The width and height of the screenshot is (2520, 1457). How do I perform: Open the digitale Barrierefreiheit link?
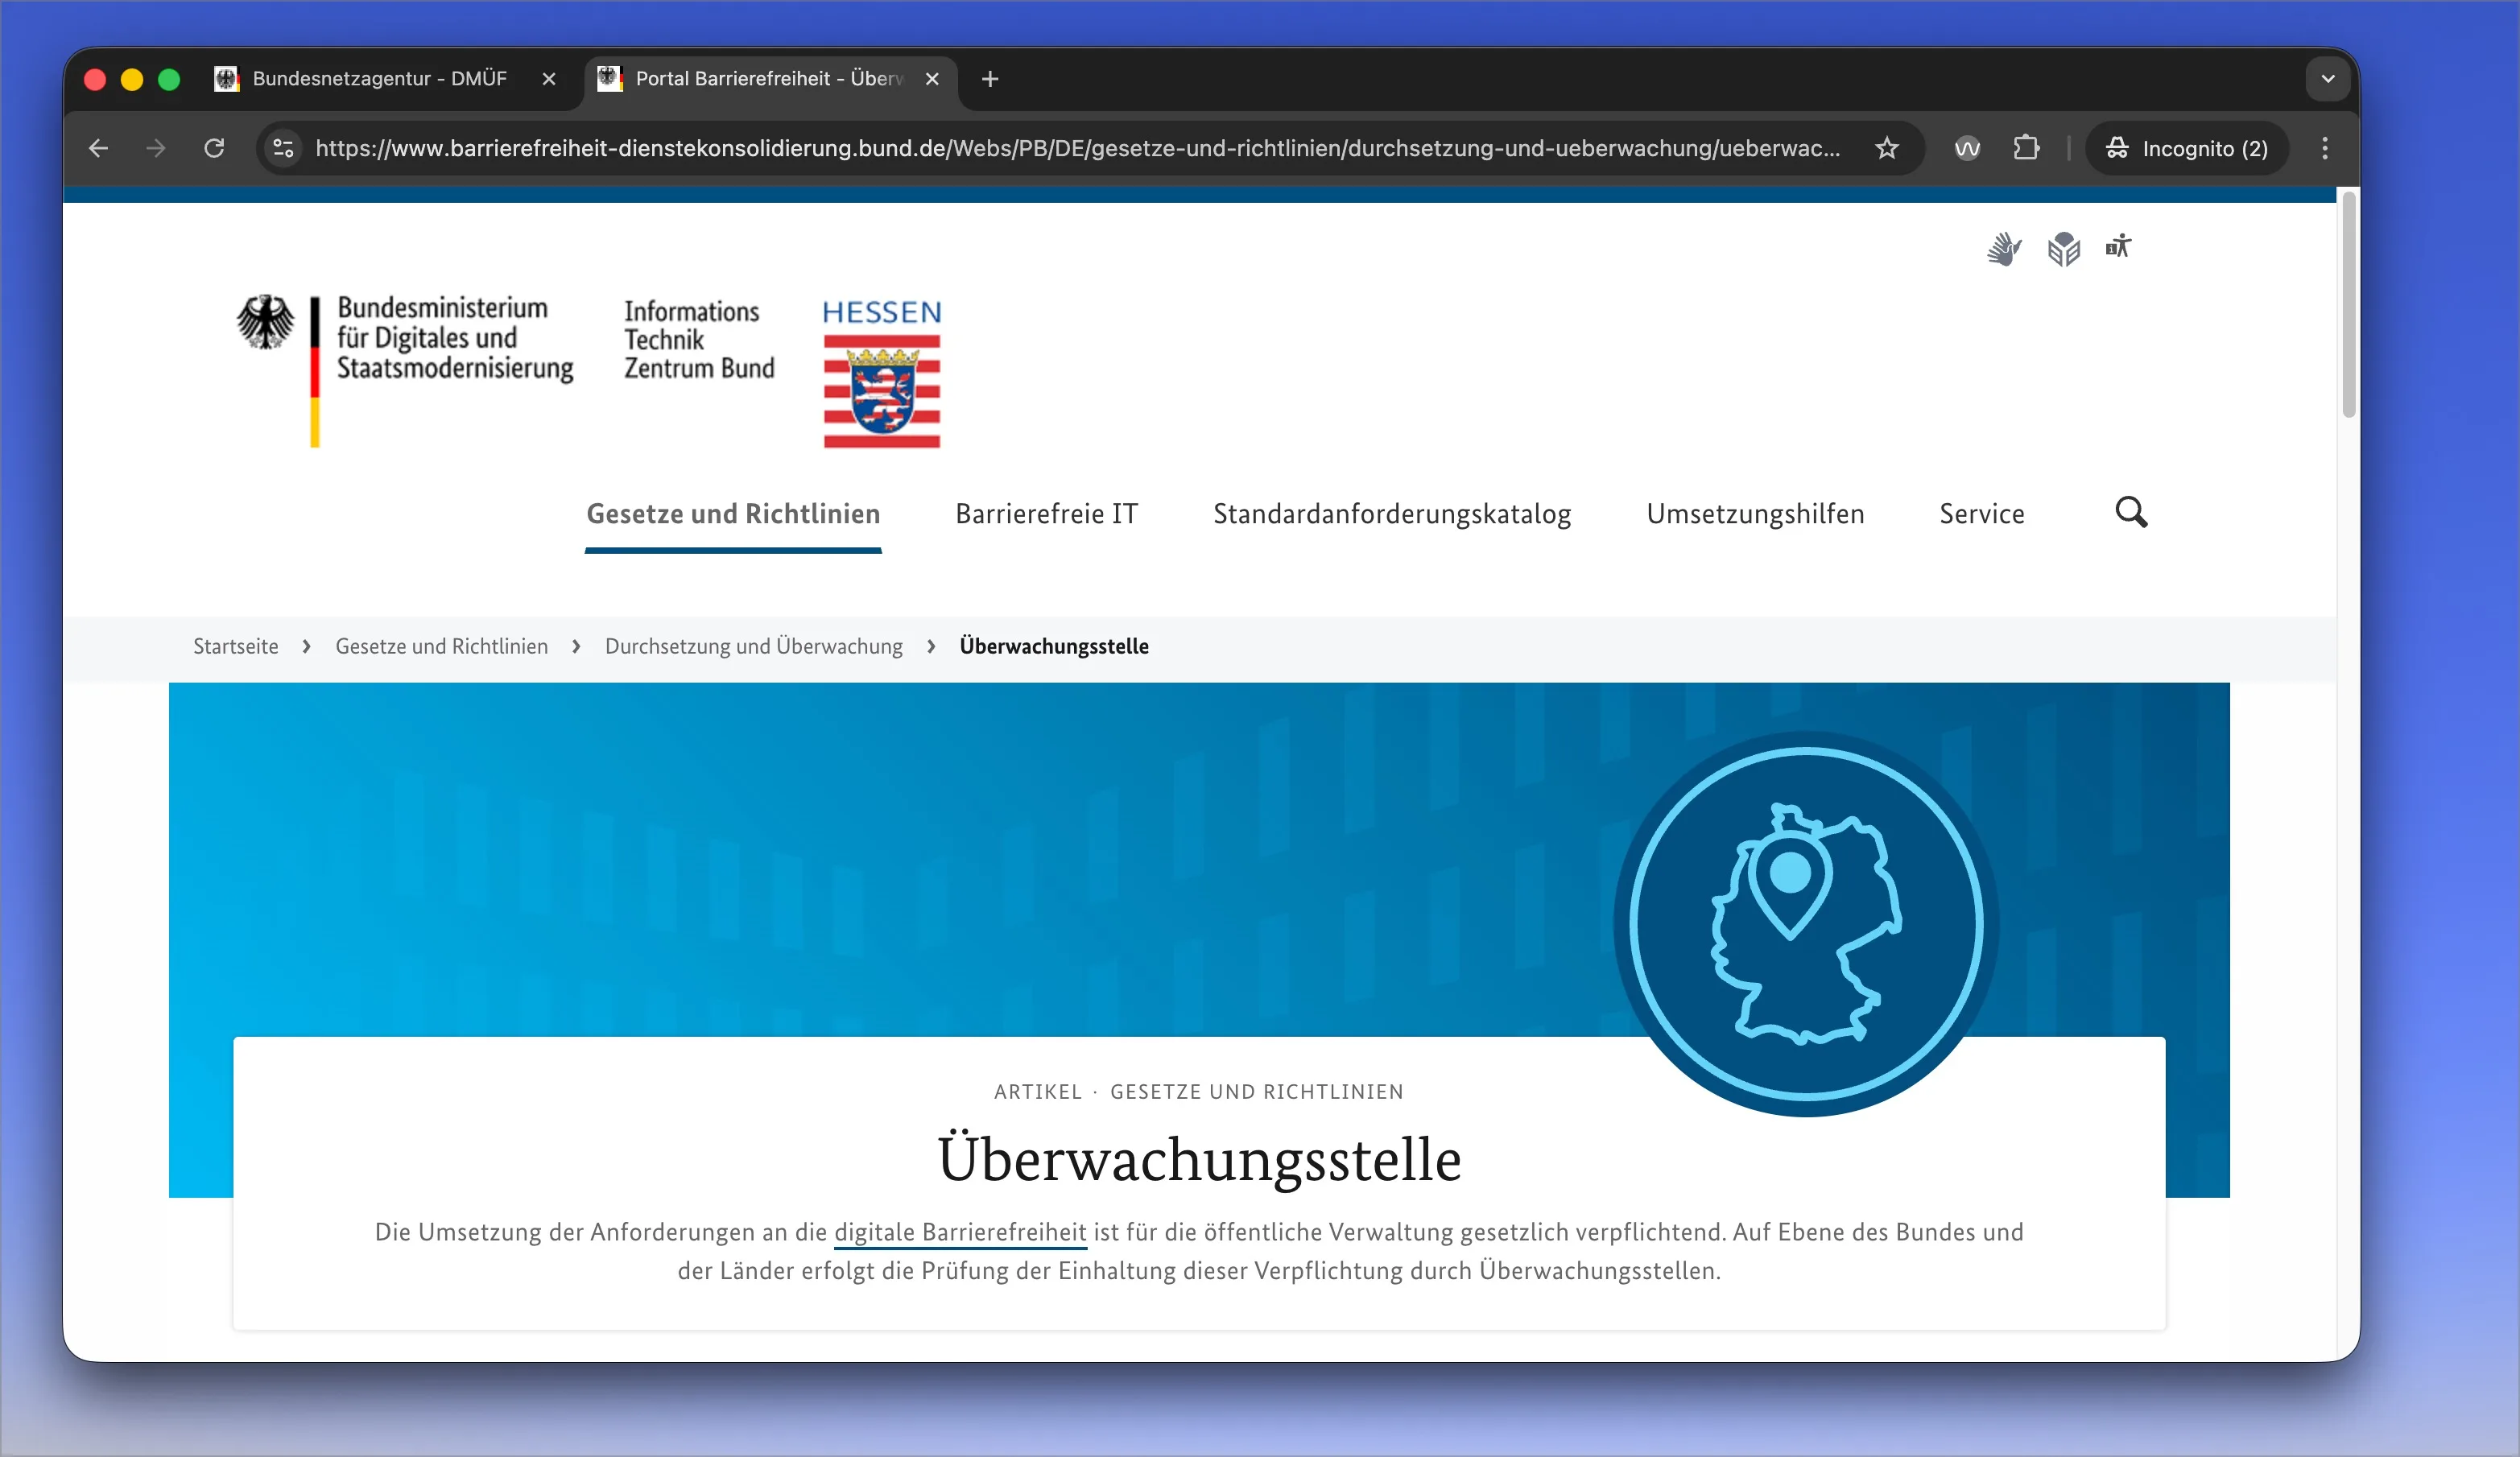[x=960, y=1232]
